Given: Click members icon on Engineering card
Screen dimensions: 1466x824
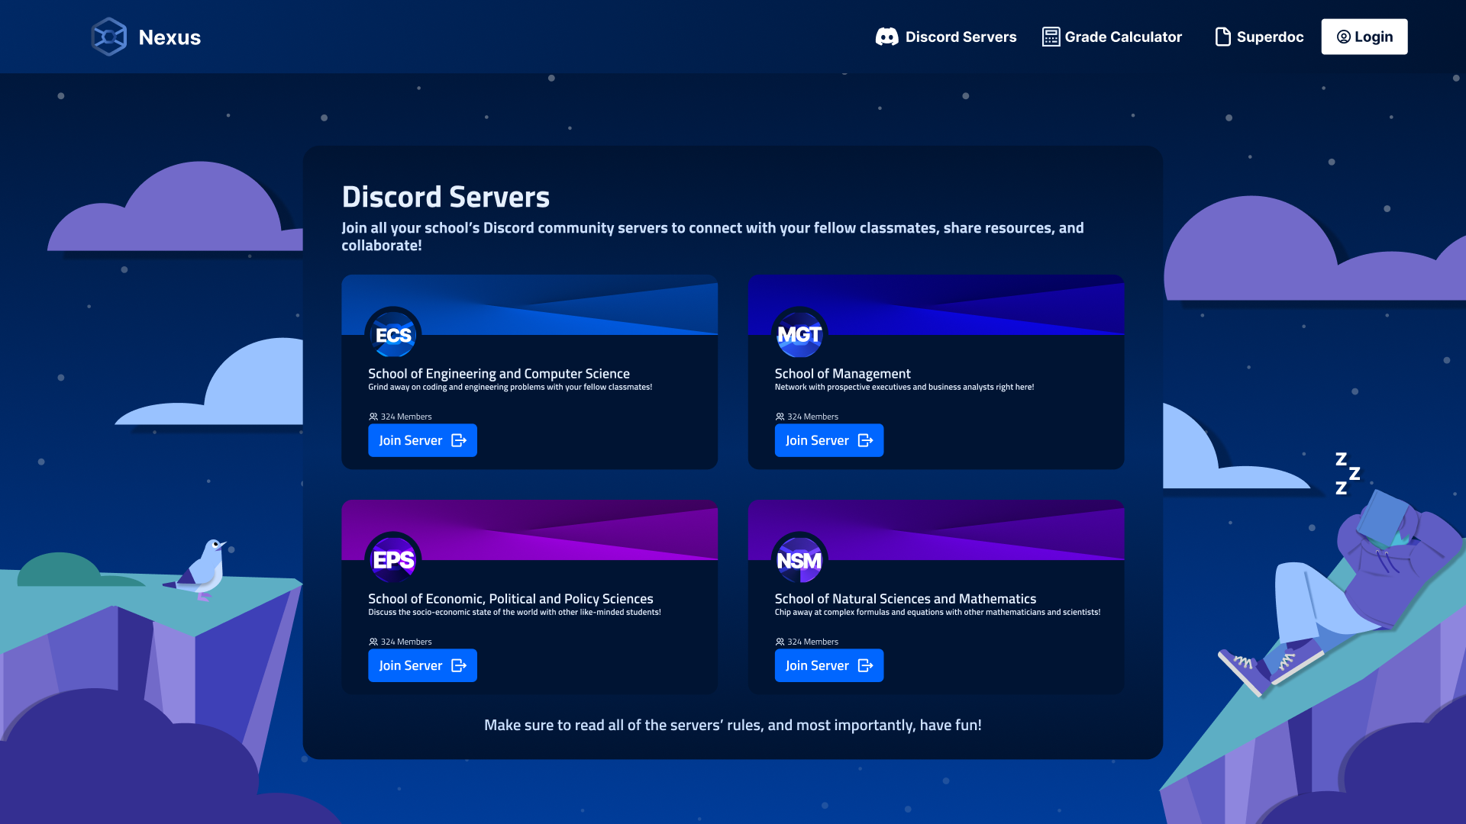Looking at the screenshot, I should point(373,417).
